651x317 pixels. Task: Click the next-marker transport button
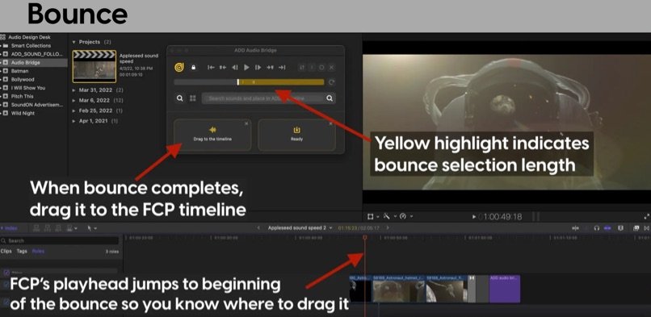pyautogui.click(x=270, y=67)
